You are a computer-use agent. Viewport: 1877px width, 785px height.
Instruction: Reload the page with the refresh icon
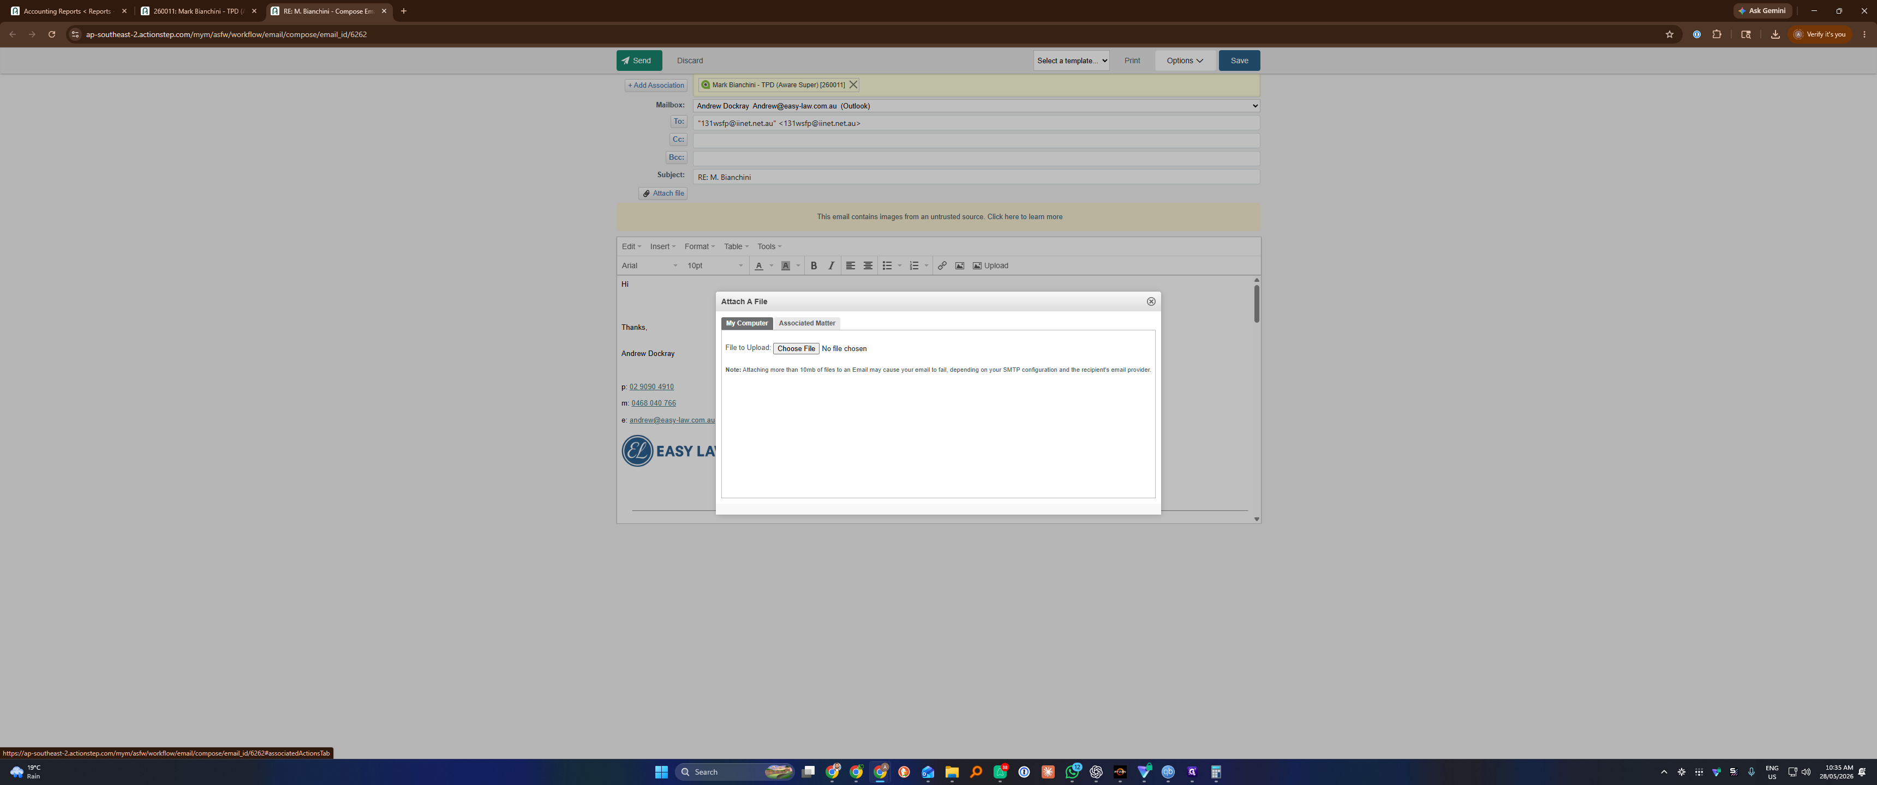(x=52, y=34)
